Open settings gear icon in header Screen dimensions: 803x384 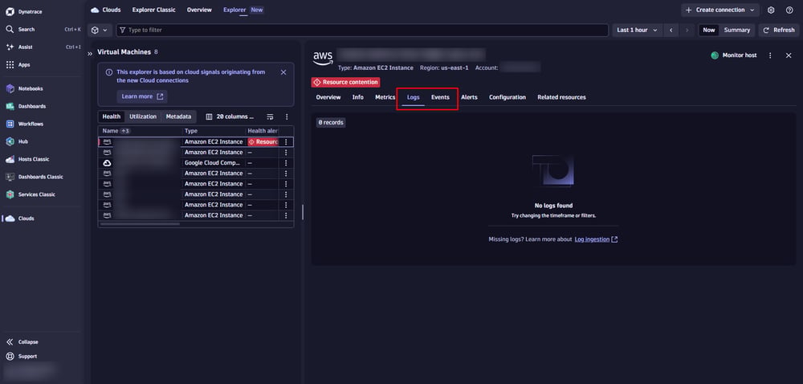coord(771,10)
